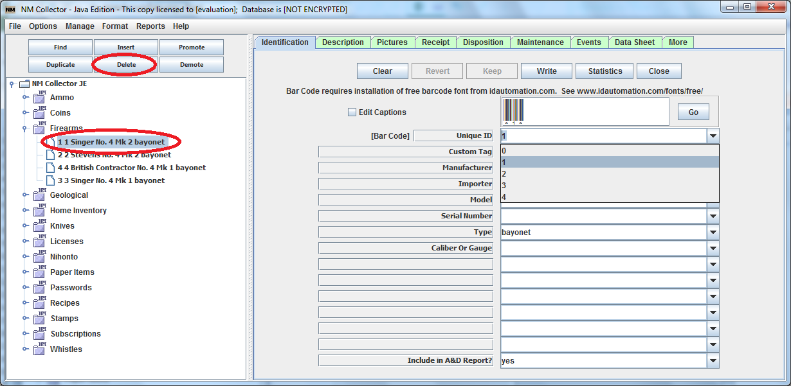Viewport: 791px width, 386px height.
Task: Enable the Edit Captions checkbox
Action: [352, 112]
